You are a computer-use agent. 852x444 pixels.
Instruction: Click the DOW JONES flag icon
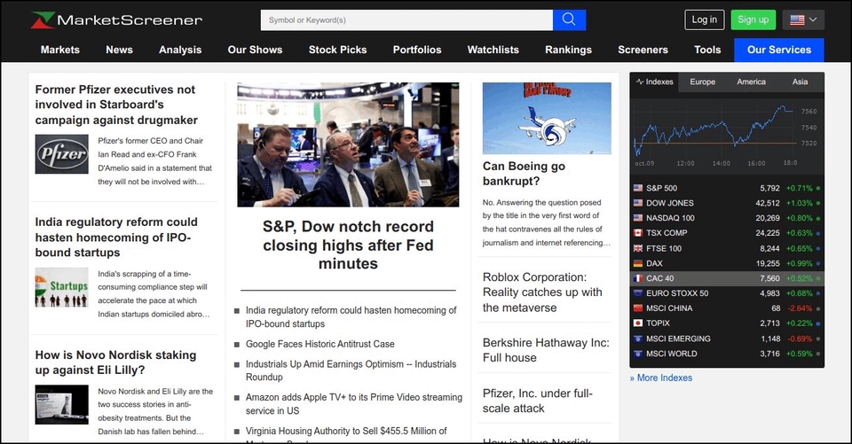tap(638, 203)
